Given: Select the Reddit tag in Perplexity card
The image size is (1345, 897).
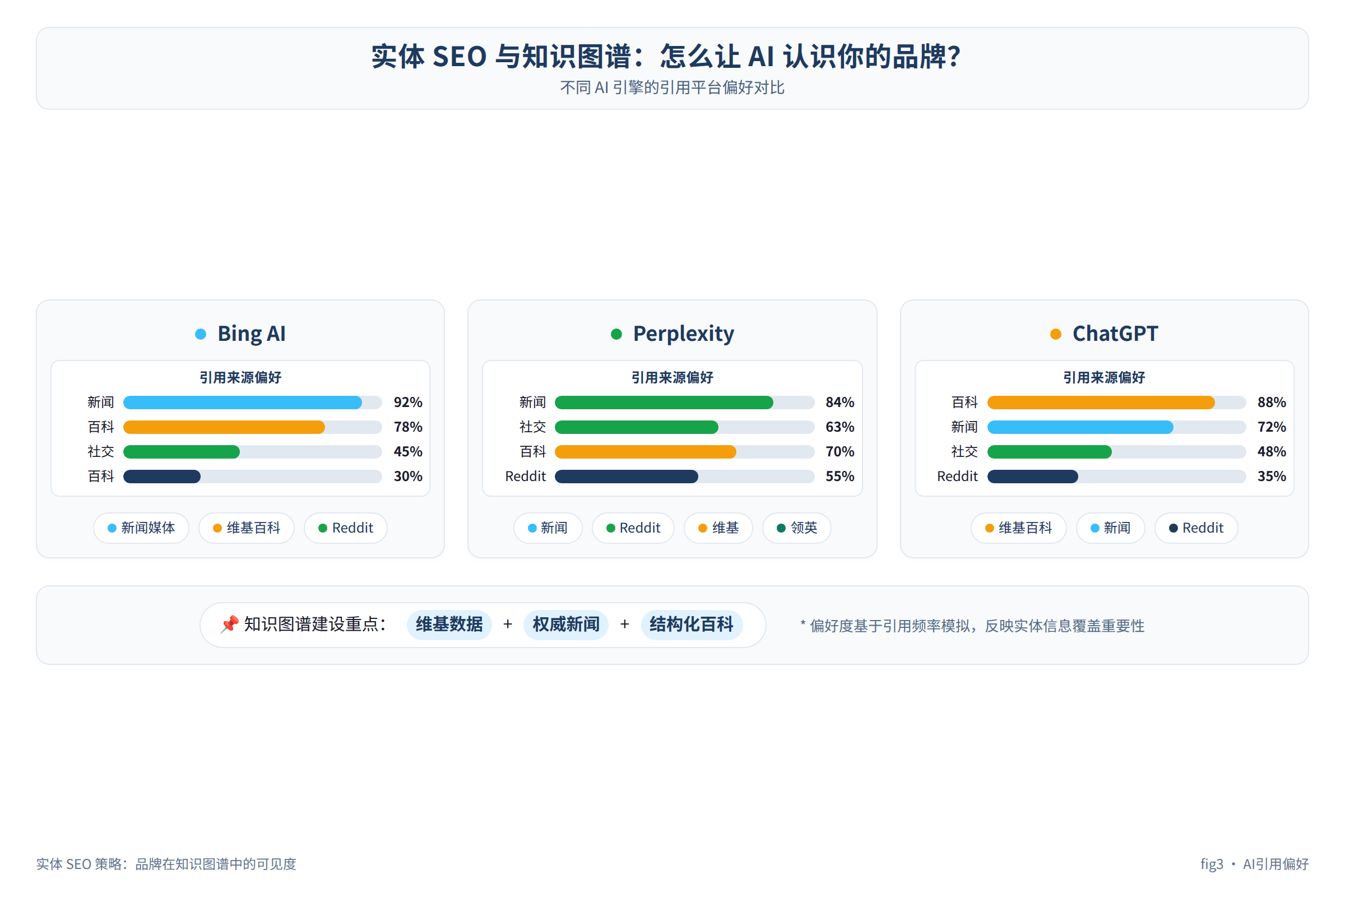Looking at the screenshot, I should pyautogui.click(x=633, y=528).
